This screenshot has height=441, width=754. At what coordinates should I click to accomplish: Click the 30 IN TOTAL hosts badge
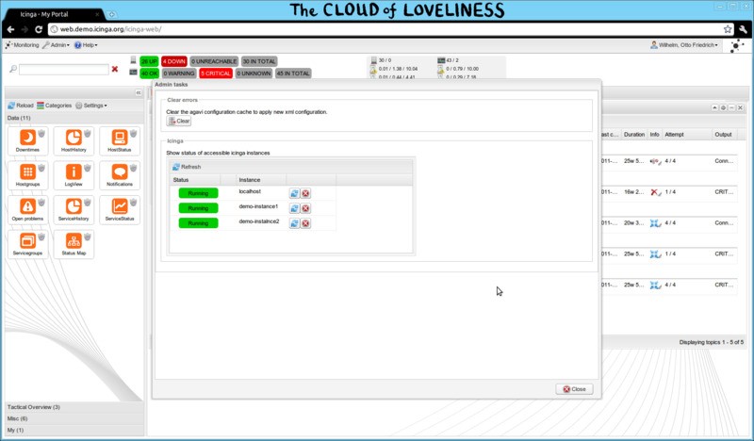tap(259, 61)
